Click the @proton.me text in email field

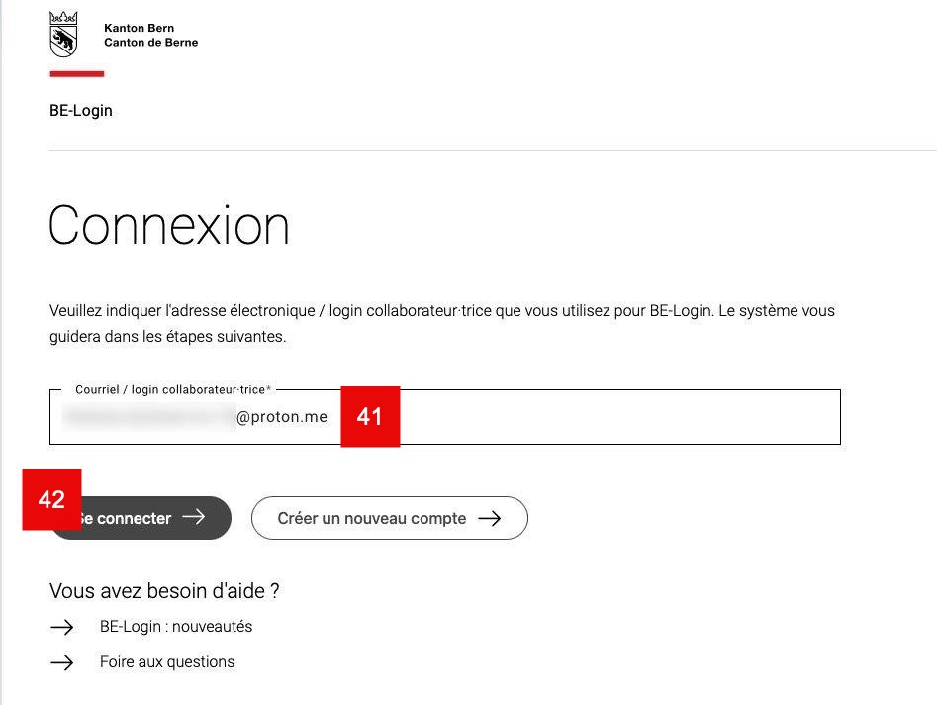coord(282,417)
